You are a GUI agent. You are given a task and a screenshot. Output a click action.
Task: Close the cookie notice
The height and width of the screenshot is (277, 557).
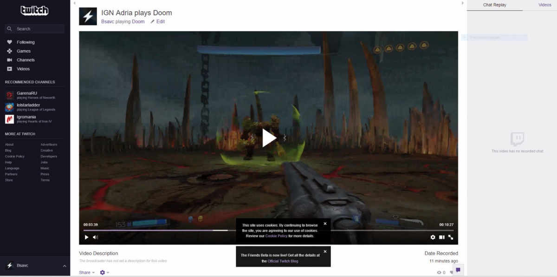(325, 224)
